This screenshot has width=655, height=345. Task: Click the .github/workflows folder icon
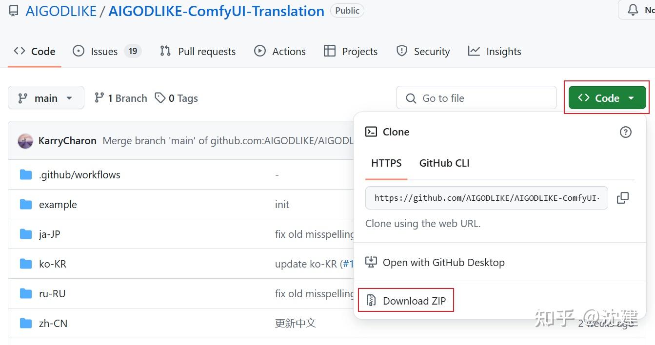click(26, 174)
